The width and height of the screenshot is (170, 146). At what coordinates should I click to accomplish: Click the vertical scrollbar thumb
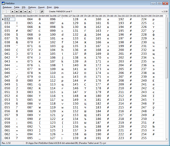pyautogui.click(x=167, y=48)
